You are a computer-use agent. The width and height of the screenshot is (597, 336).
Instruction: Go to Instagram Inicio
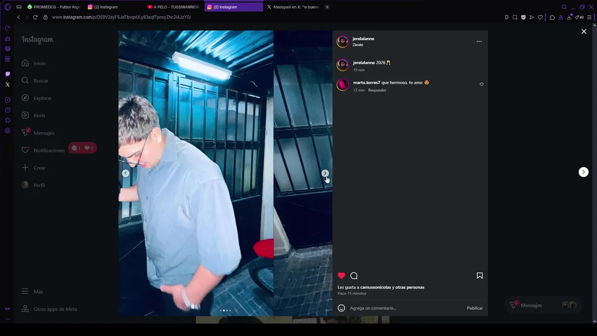pyautogui.click(x=34, y=63)
